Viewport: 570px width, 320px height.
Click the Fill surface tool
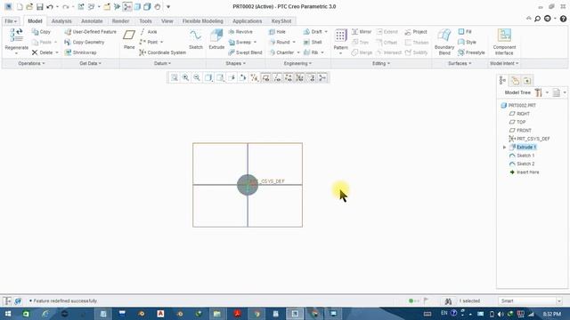pos(465,32)
